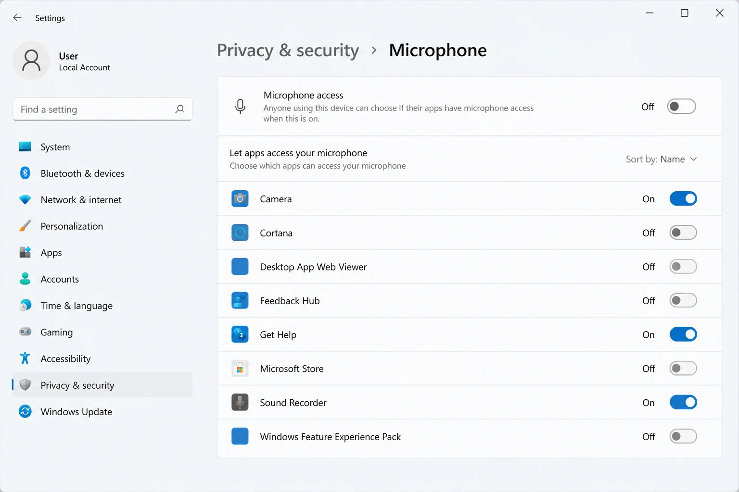
Task: Navigate to Time & language
Action: (102, 305)
